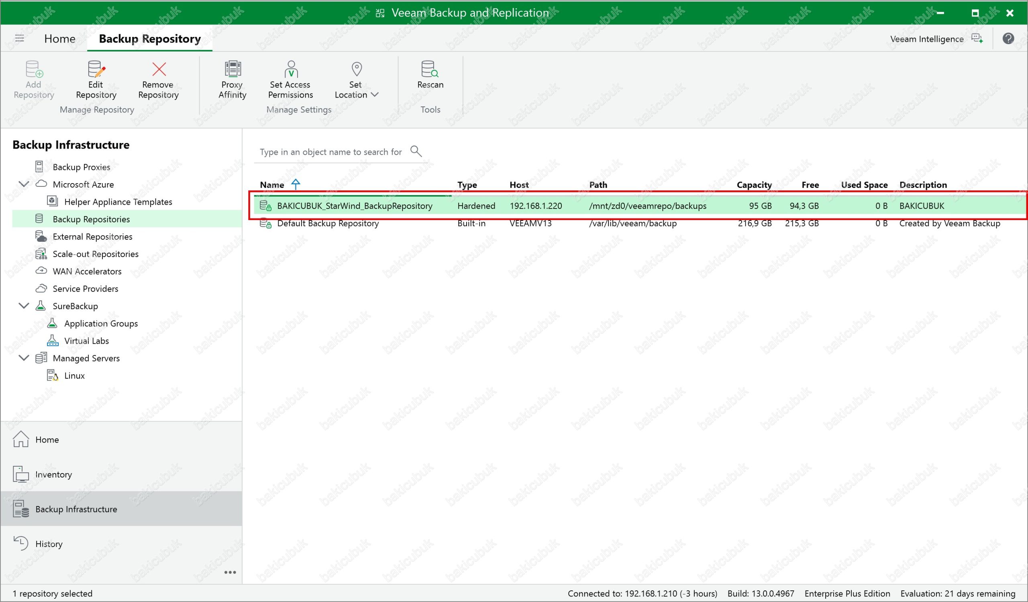This screenshot has height=602, width=1028.
Task: Select SureBackup in the tree
Action: coord(75,306)
